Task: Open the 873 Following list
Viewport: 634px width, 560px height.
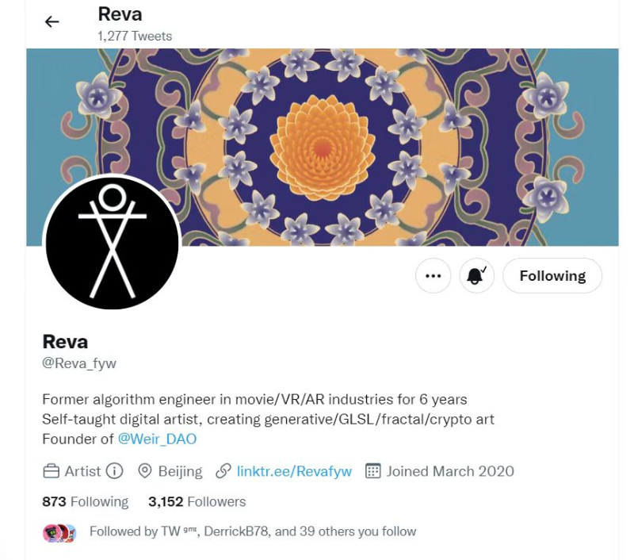Action: tap(86, 502)
